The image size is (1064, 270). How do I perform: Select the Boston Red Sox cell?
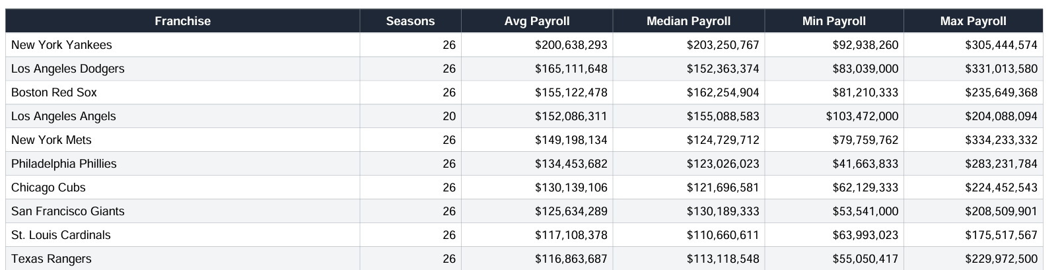click(54, 92)
